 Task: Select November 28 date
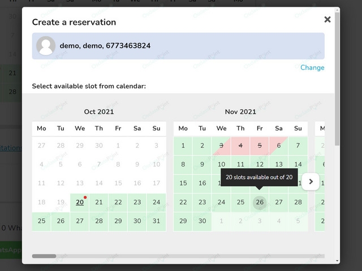[x=298, y=202]
